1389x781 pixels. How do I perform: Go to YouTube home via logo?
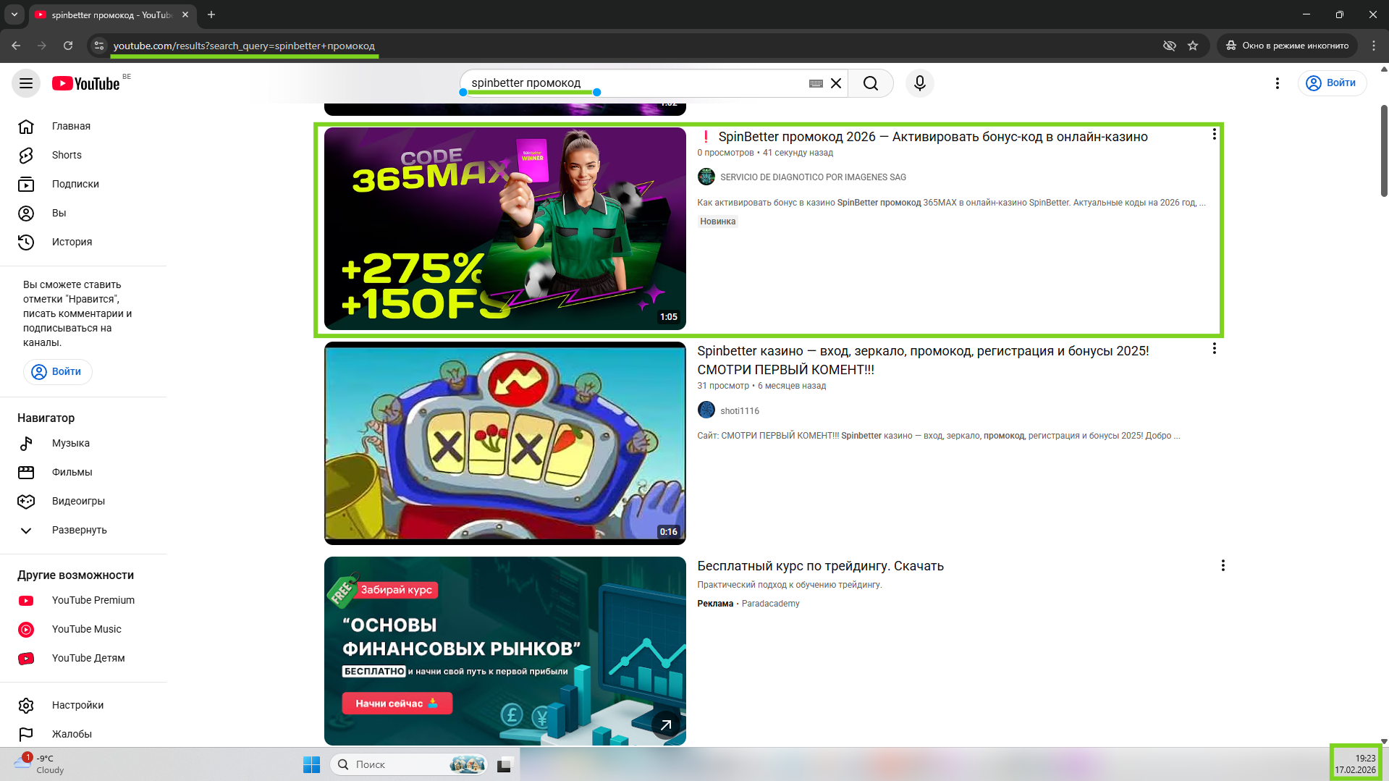tap(86, 83)
